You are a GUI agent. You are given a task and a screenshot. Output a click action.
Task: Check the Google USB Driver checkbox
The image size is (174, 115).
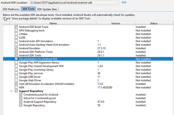pyautogui.click(x=16, y=77)
